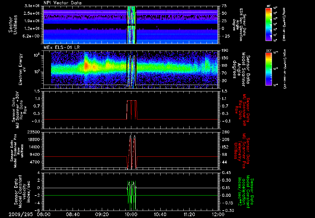Click the twin white scanner position peaks
Image resolution: width=315 pixels, height=218 pixels.
133,152
